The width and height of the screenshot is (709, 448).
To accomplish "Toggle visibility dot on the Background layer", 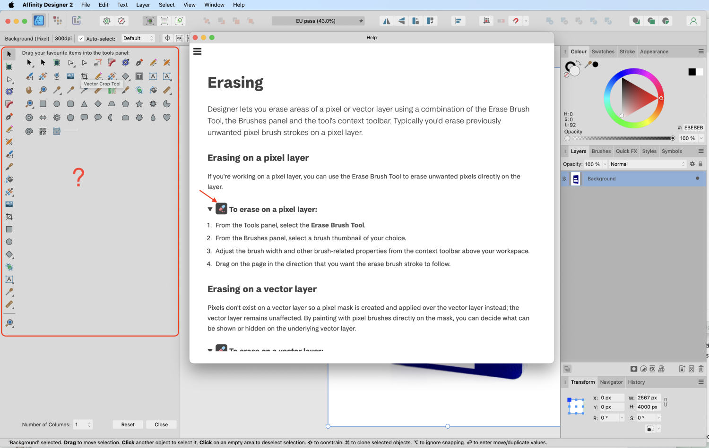I will [x=697, y=178].
